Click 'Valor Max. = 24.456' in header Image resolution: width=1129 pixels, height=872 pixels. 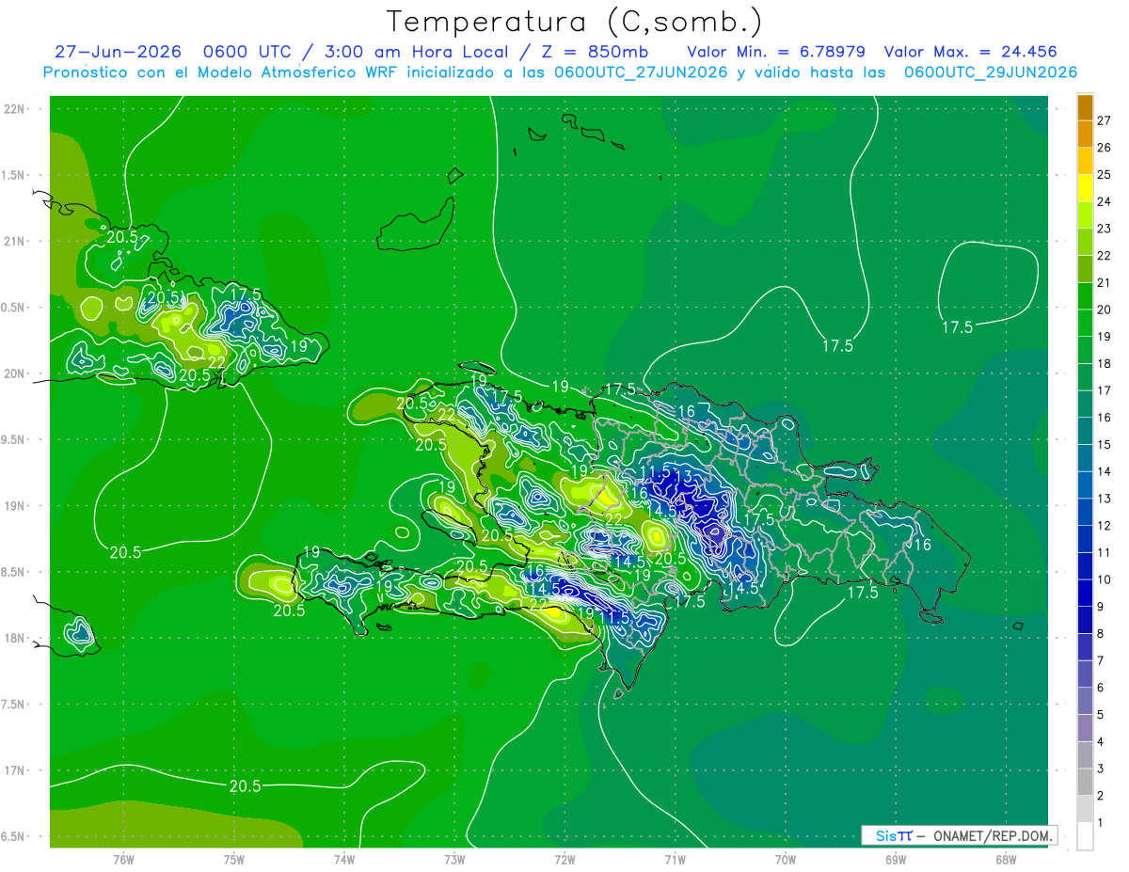[x=970, y=52]
